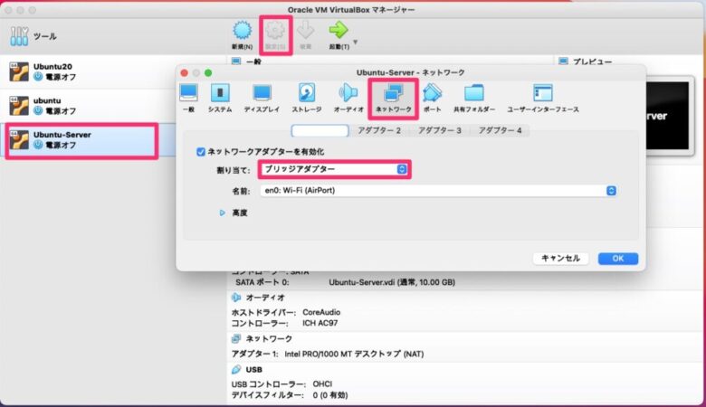
Task: Click the Ubuntu-Server preview thumbnail
Action: [x=667, y=116]
